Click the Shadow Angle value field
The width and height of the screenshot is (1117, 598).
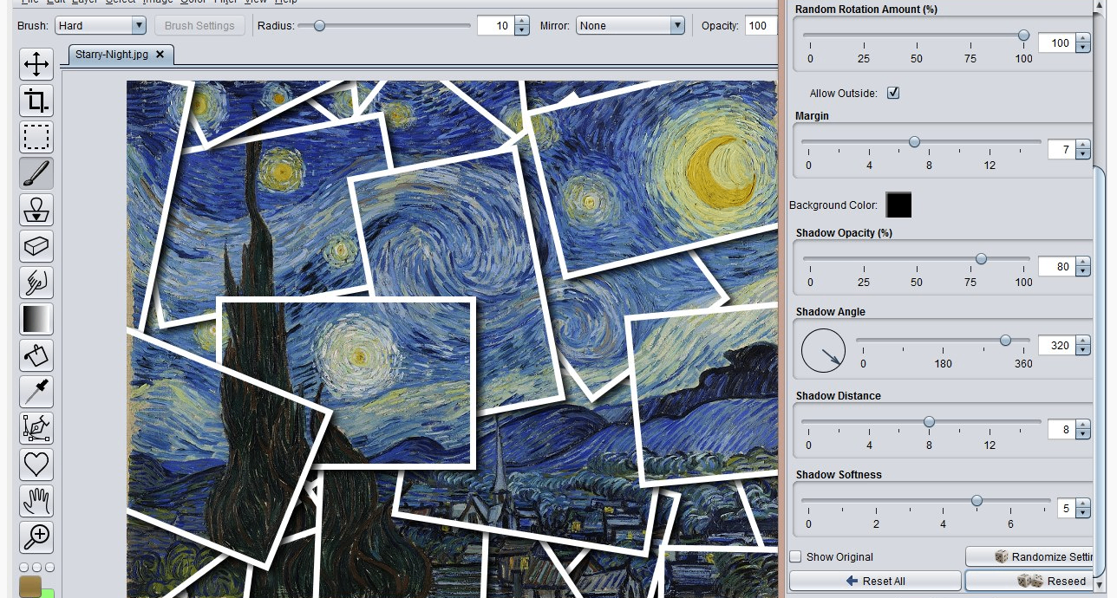(1056, 346)
